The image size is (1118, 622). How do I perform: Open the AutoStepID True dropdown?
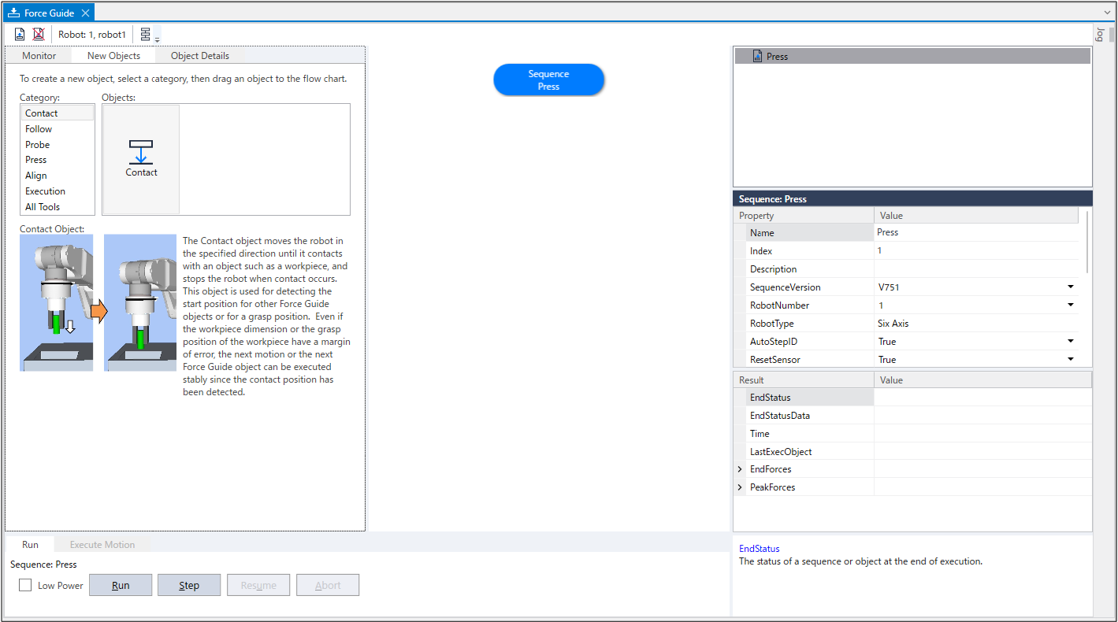[1071, 342]
